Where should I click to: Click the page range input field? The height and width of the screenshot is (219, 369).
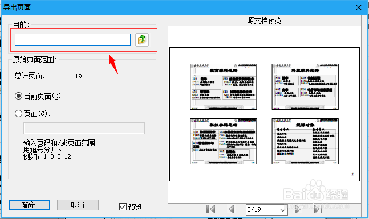(84, 128)
